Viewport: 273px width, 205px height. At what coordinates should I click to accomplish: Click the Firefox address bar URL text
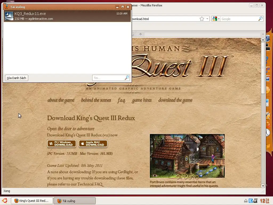(140, 19)
